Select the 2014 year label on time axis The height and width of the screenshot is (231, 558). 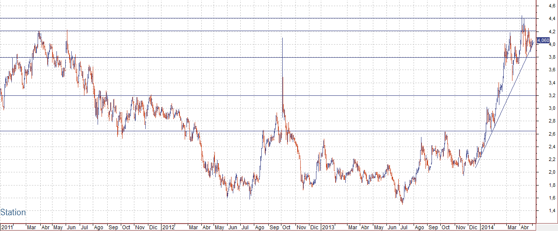click(x=487, y=227)
